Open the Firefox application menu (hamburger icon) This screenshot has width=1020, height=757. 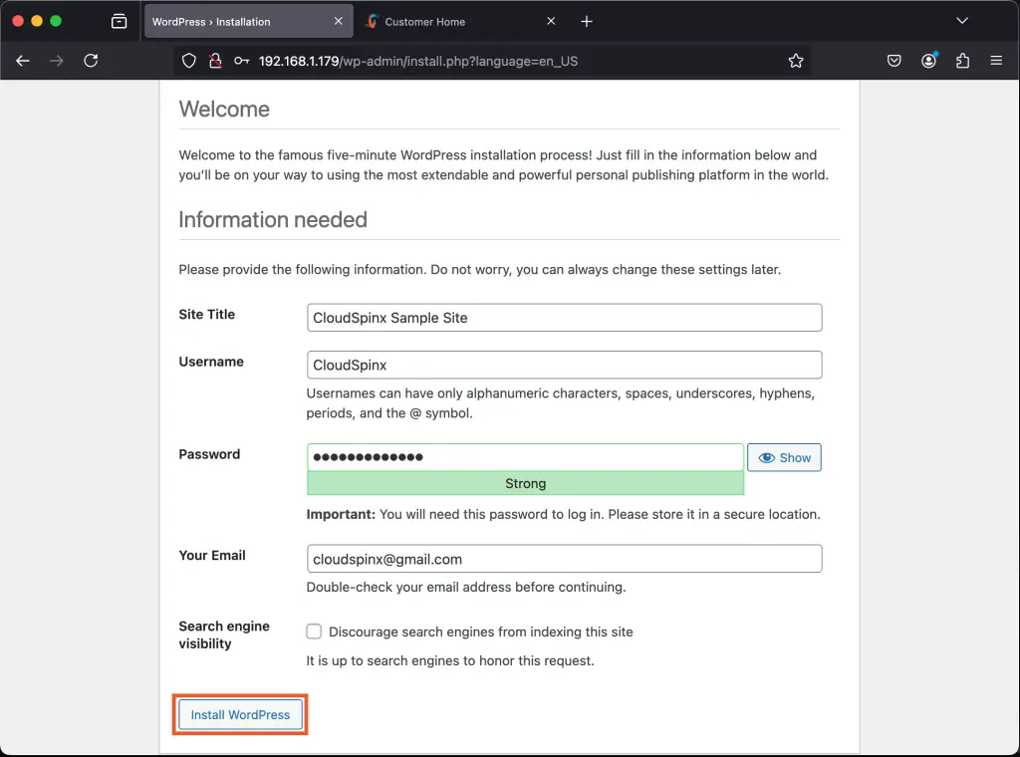pos(996,61)
